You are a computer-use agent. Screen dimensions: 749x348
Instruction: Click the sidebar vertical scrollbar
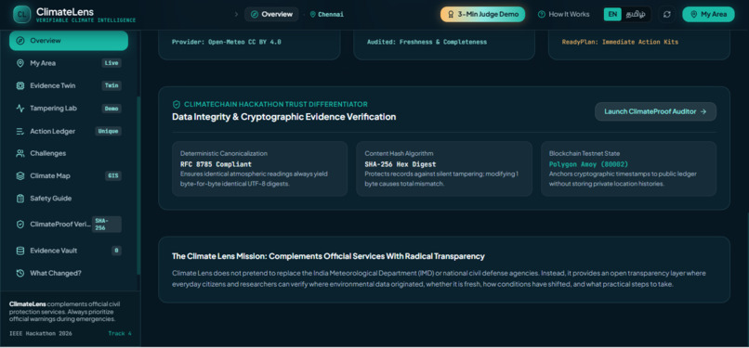pyautogui.click(x=138, y=186)
